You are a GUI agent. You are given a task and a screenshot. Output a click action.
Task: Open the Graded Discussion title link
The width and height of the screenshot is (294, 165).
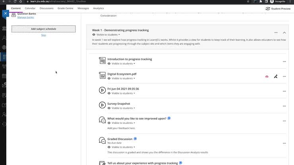(120, 139)
